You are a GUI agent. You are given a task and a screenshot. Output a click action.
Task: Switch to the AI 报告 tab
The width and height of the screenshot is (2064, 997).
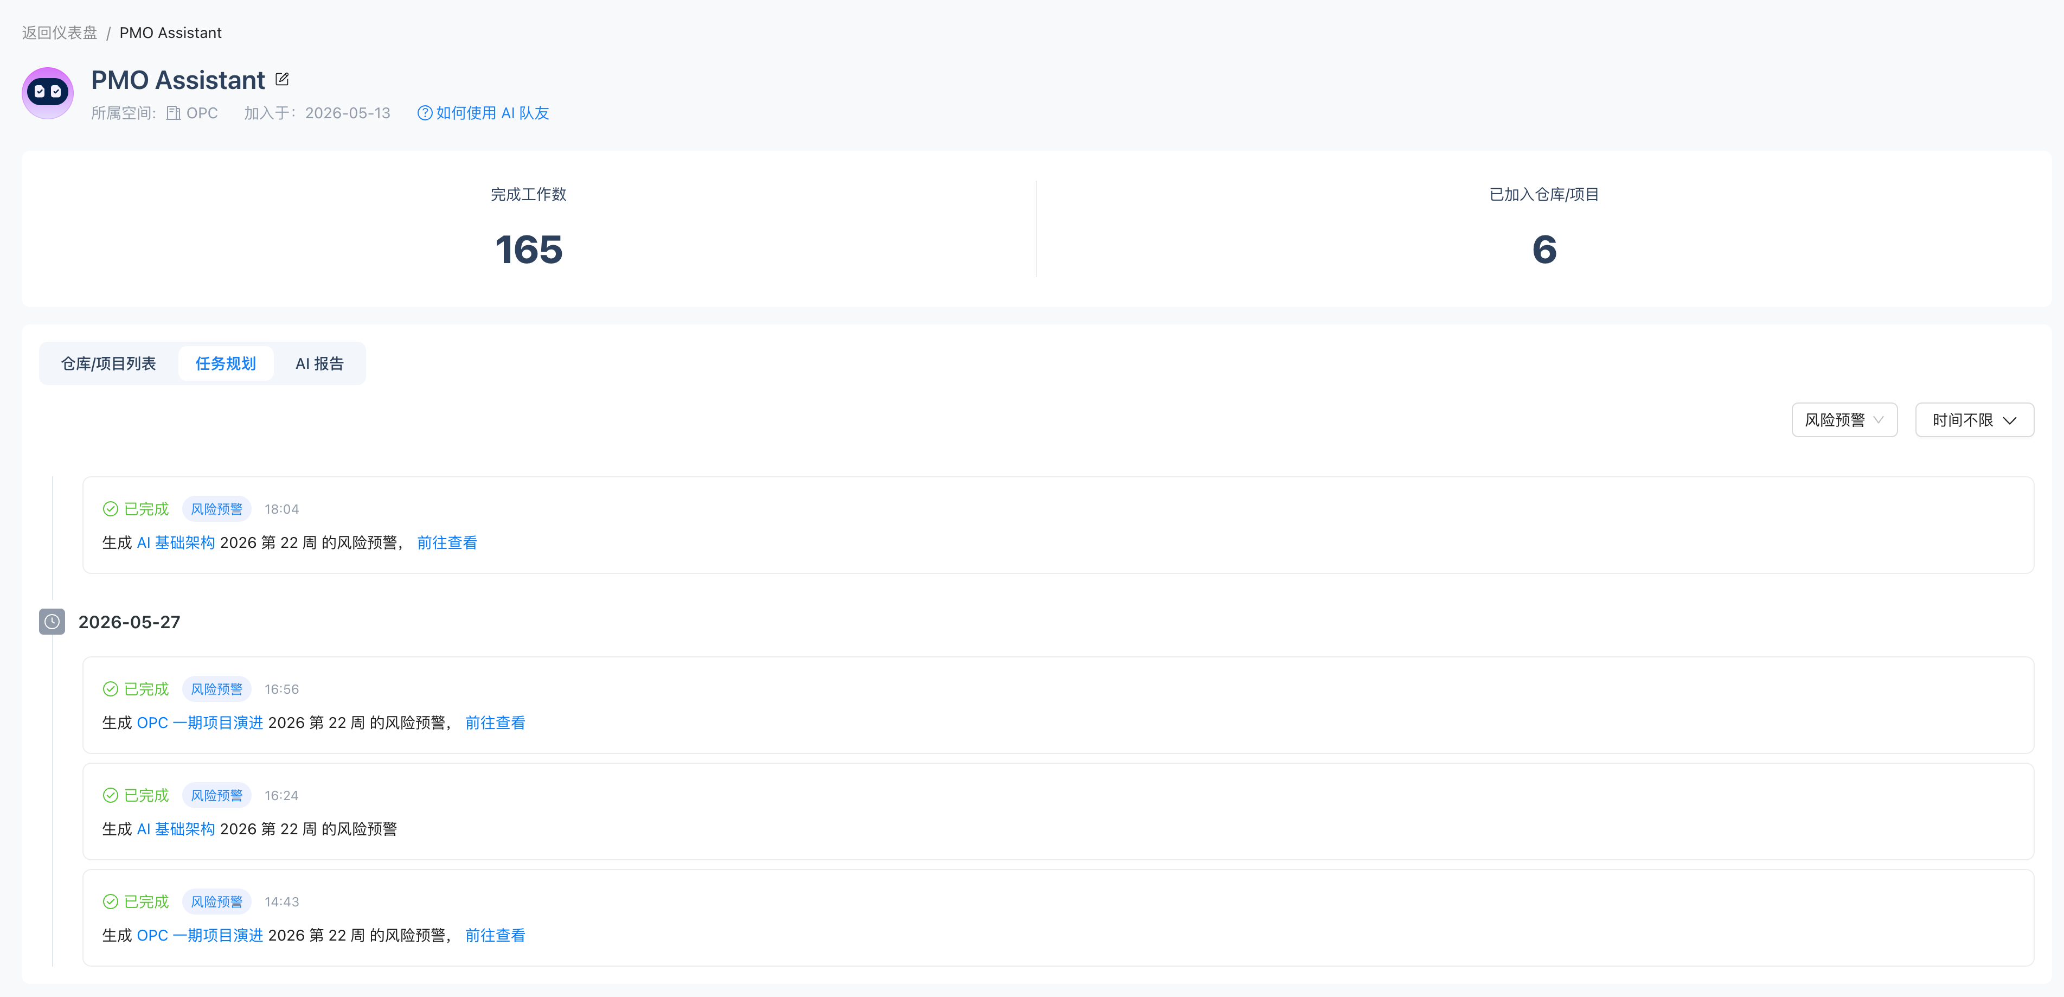pyautogui.click(x=320, y=364)
